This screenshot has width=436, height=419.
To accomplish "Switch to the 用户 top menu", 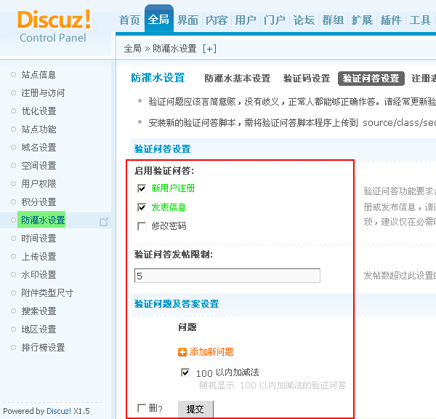I will tap(246, 20).
